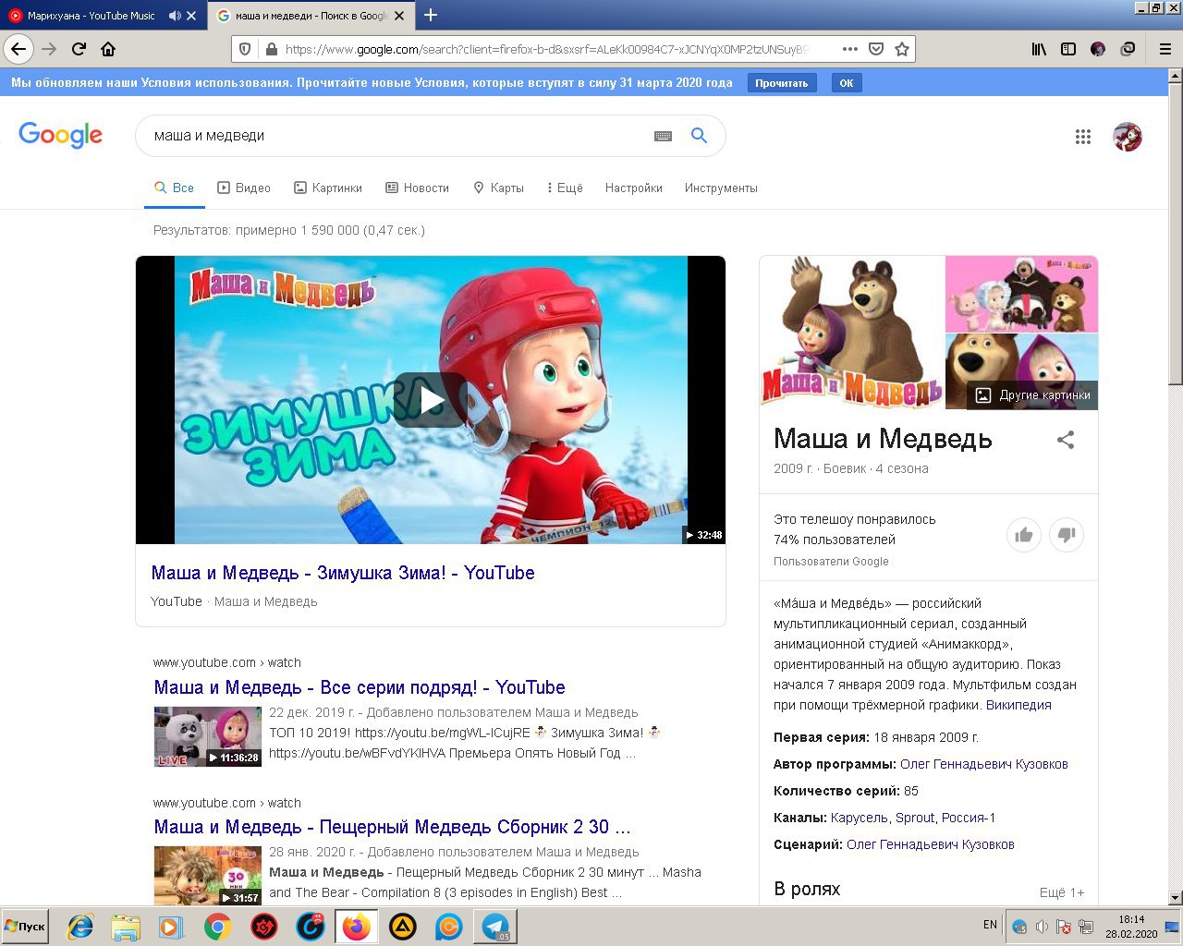Expand the Ещё more options menu
This screenshot has height=946, width=1183.
[565, 188]
